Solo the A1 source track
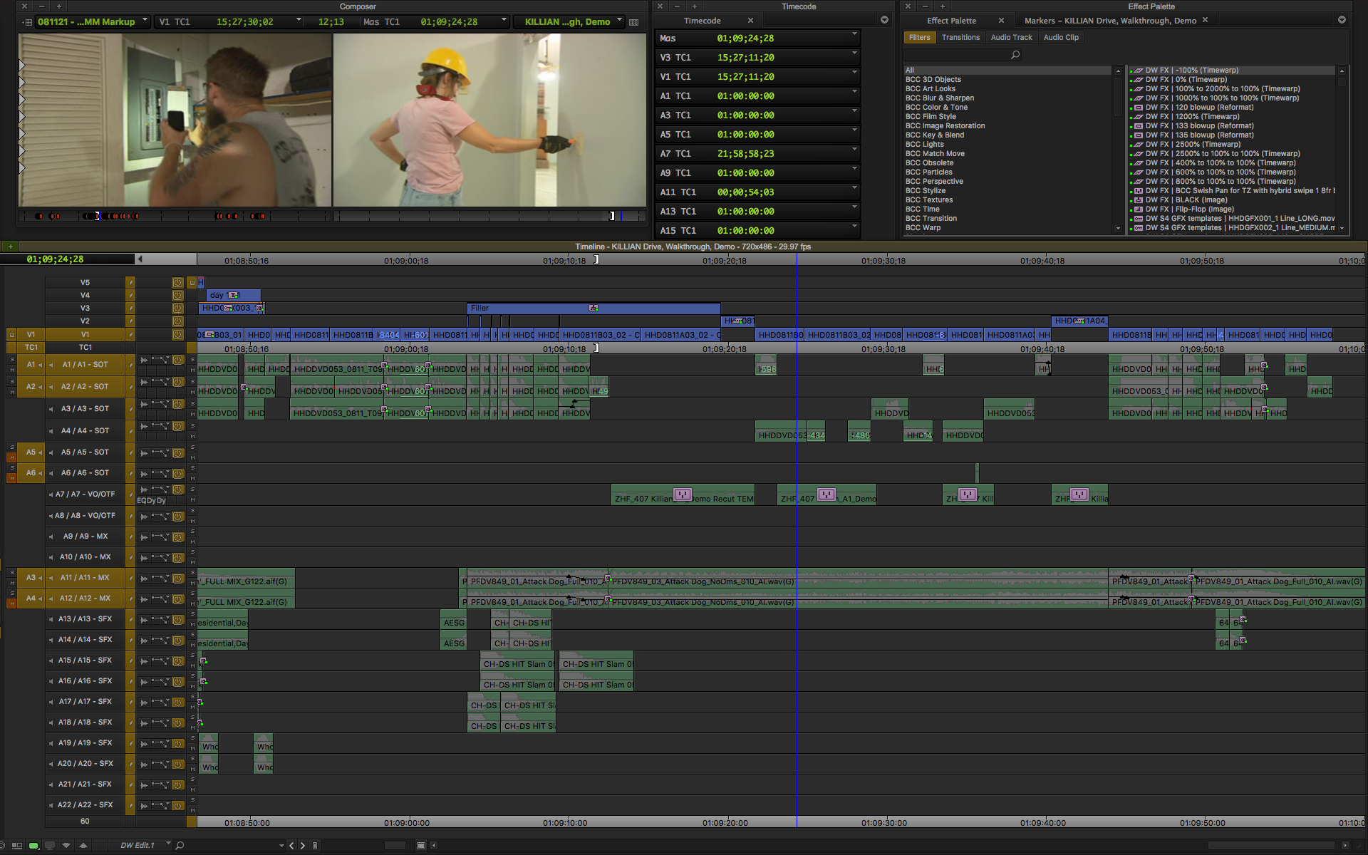 tap(11, 360)
